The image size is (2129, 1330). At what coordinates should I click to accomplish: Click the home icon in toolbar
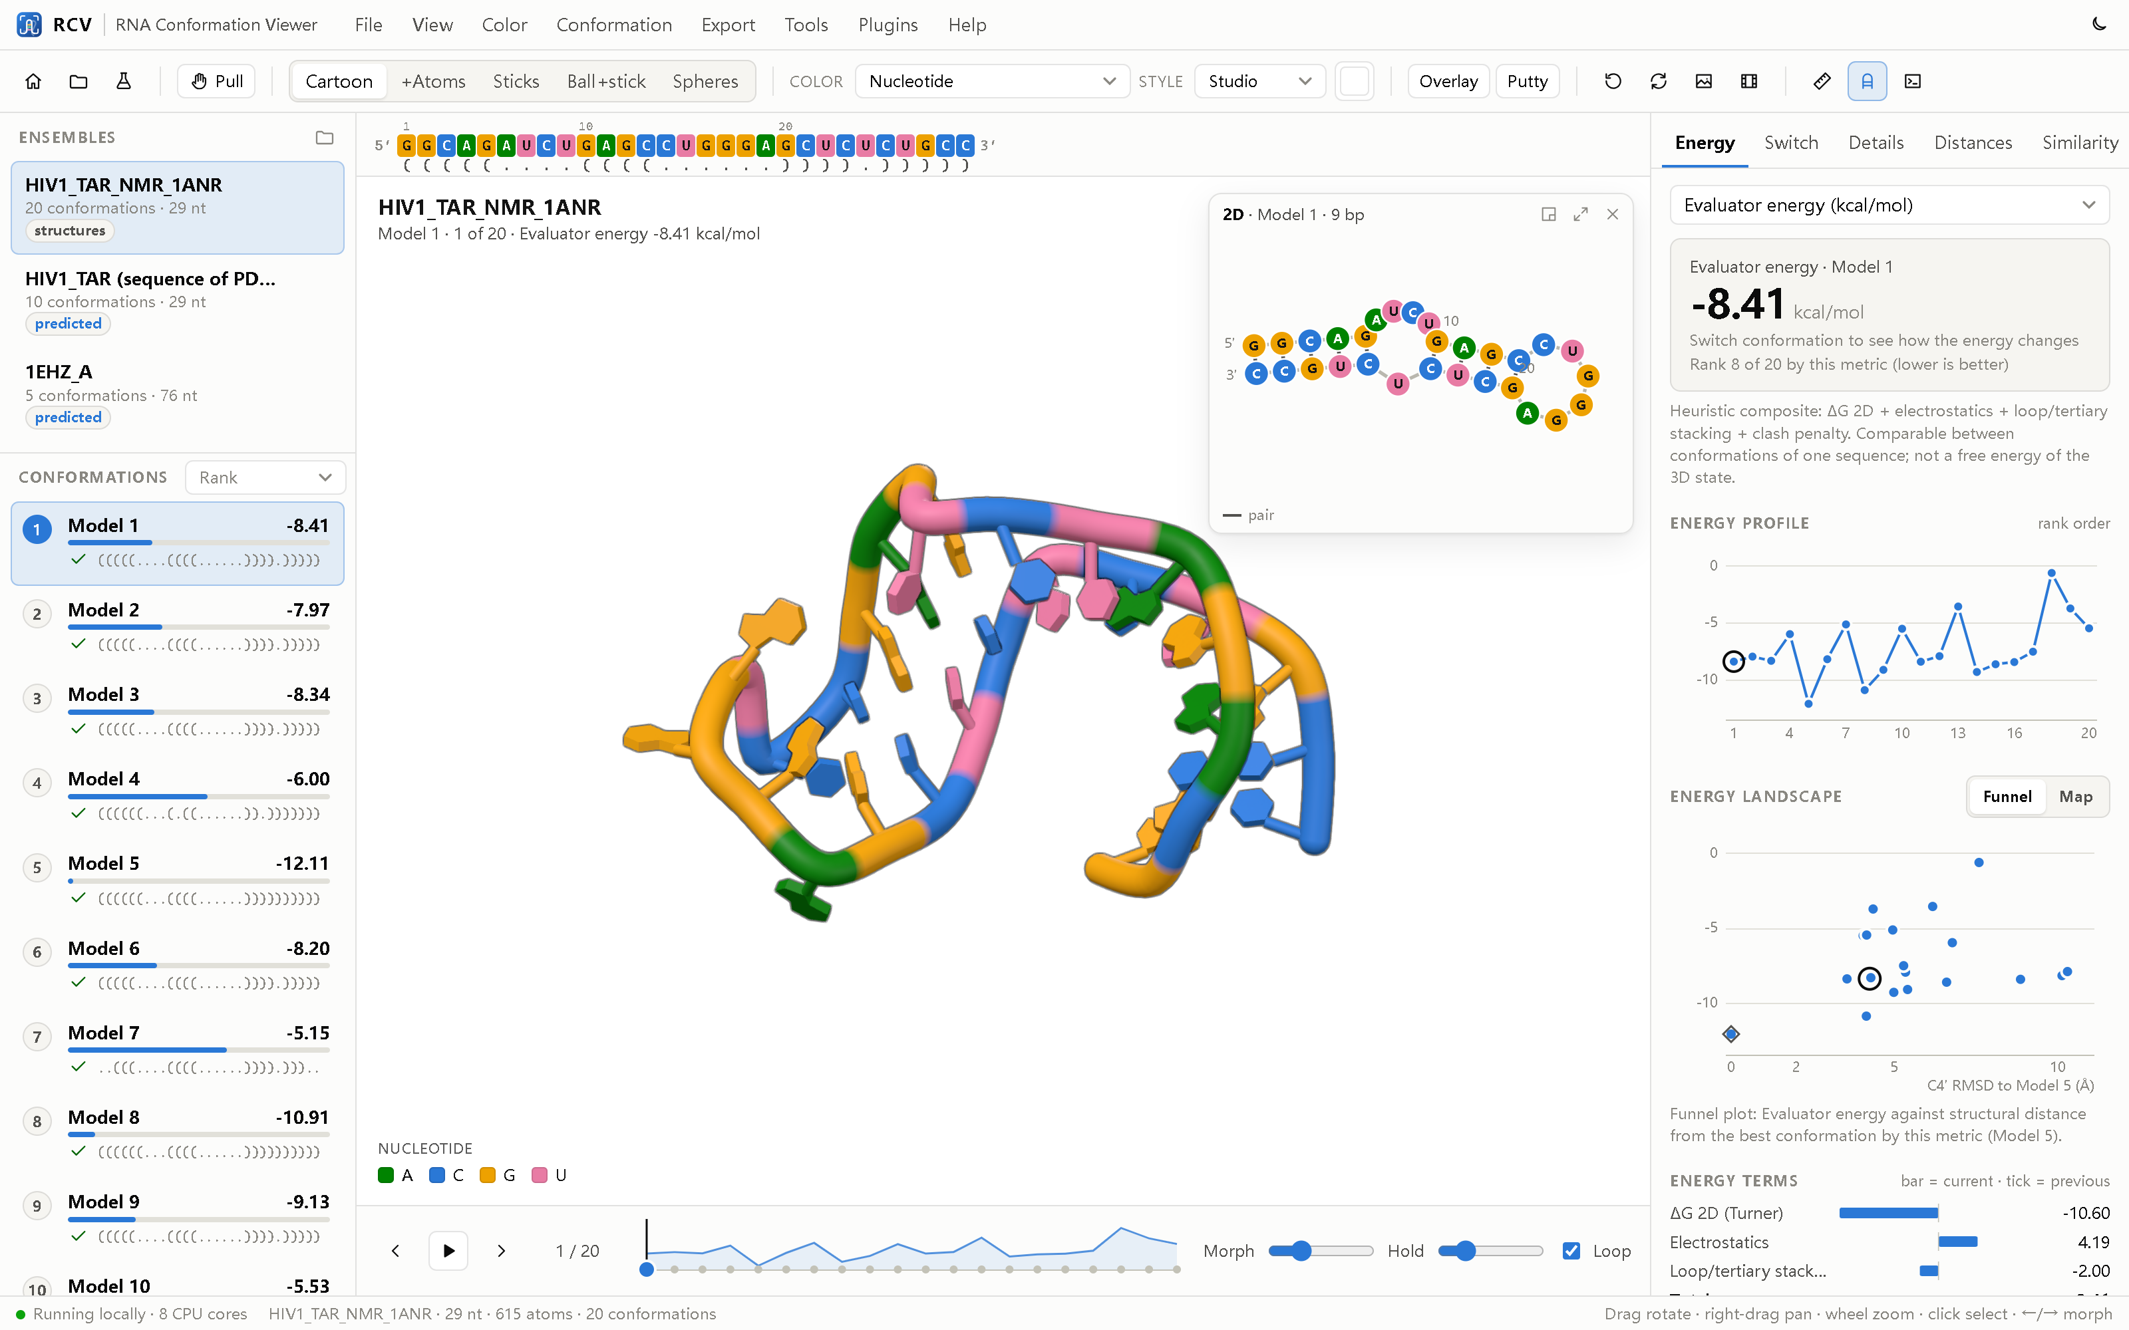pyautogui.click(x=33, y=81)
